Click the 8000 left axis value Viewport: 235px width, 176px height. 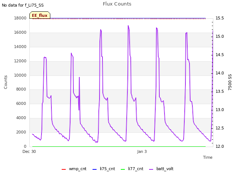coord(21,89)
